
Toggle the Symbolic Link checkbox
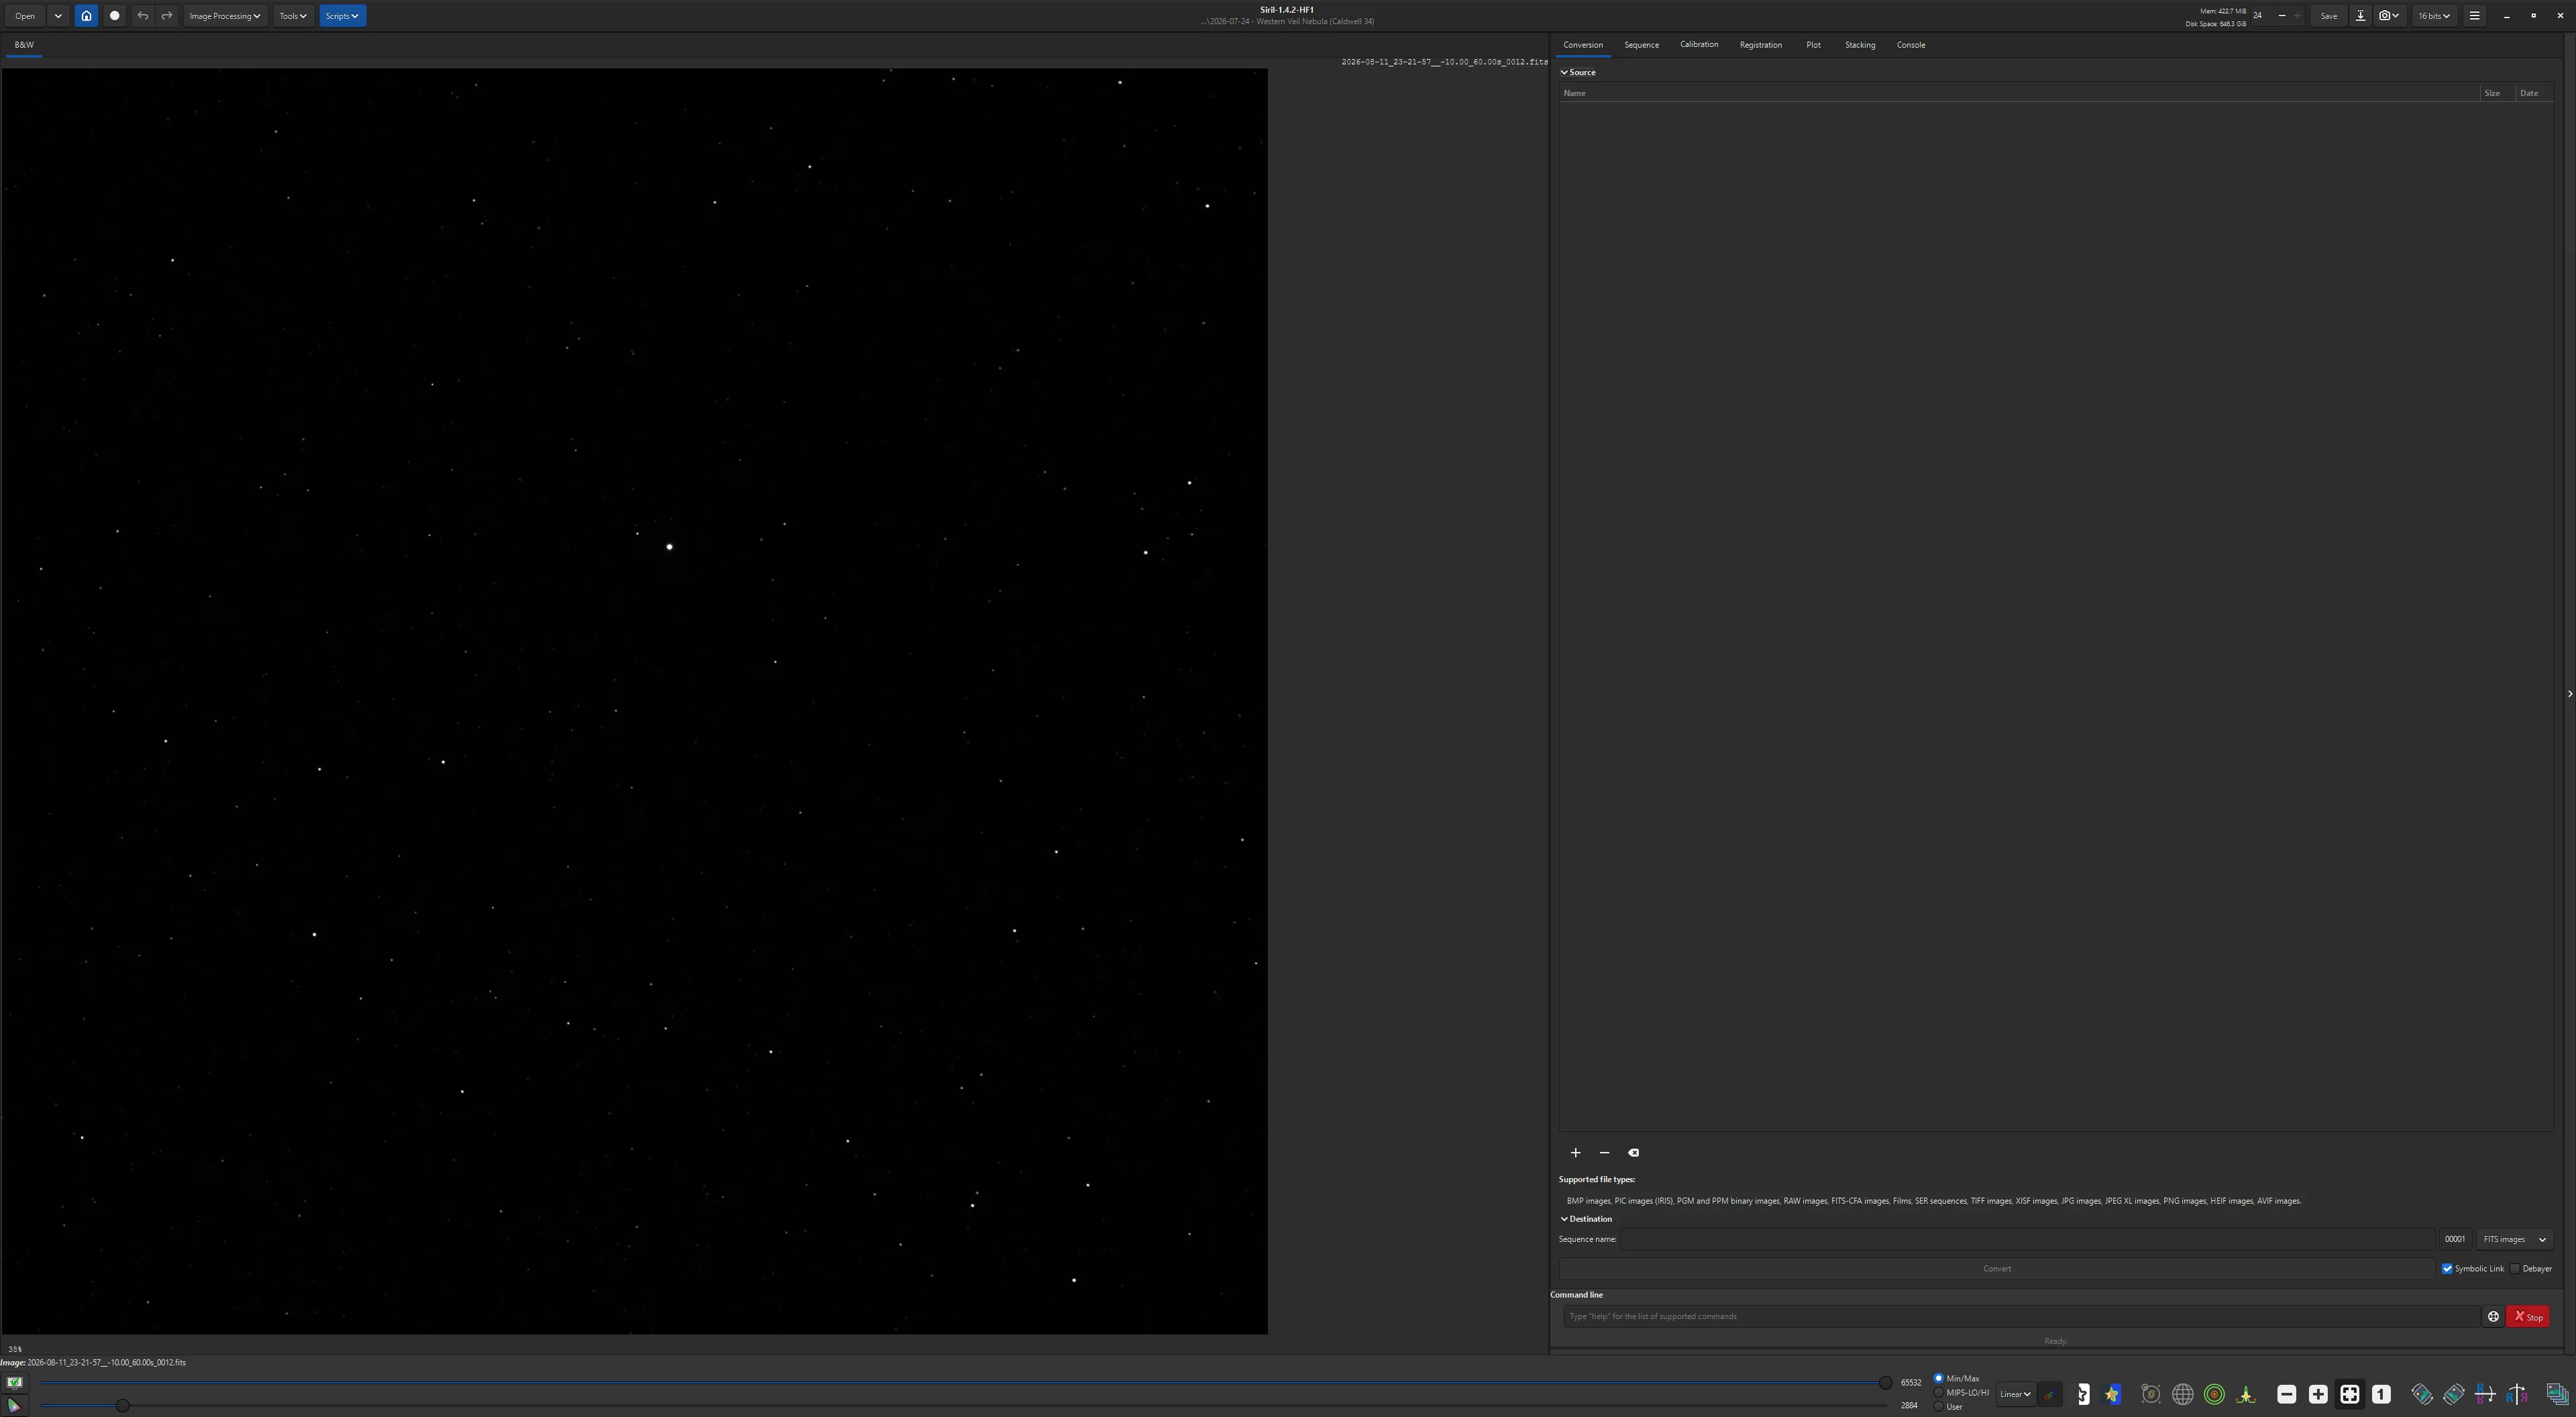click(x=2473, y=1269)
